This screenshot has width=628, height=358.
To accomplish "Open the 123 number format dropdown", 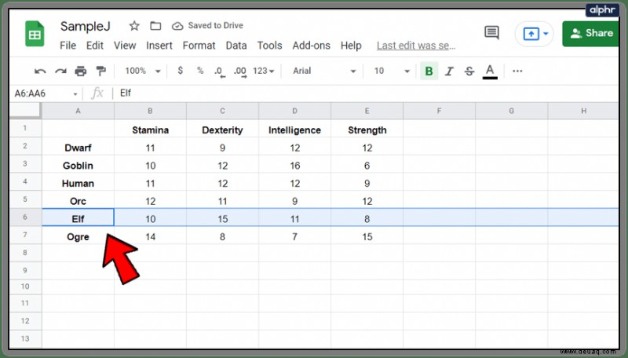I will point(264,71).
